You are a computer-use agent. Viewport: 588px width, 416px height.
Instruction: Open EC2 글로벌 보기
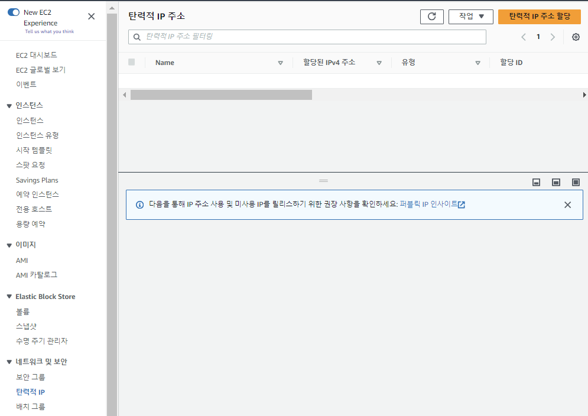click(41, 70)
